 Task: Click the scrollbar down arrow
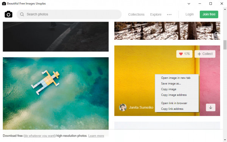[x=225, y=140]
